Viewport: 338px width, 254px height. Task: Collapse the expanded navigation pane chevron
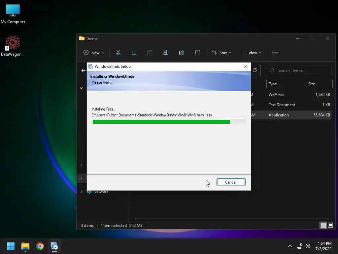81,88
